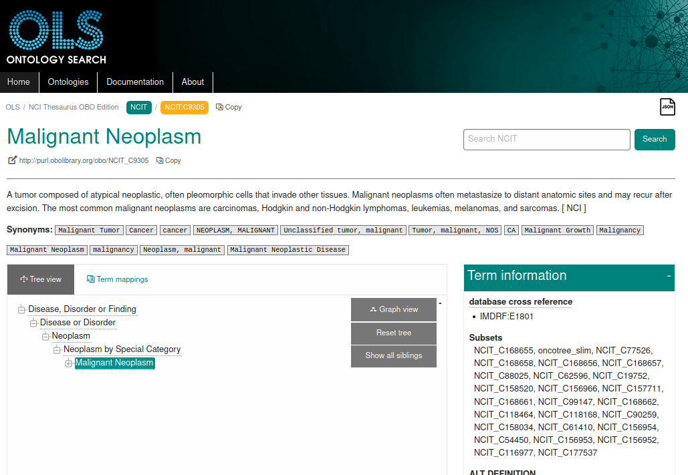Open the NCI Thesaurus OBO Edition link

click(74, 107)
